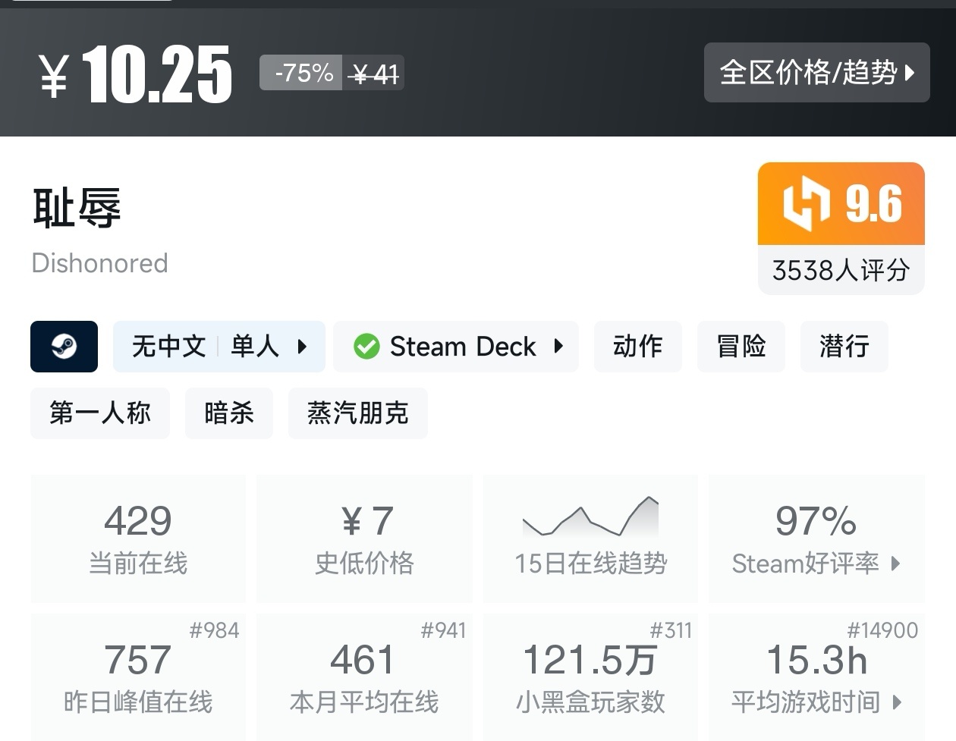
Task: Select the 潜行 tag
Action: coord(844,347)
